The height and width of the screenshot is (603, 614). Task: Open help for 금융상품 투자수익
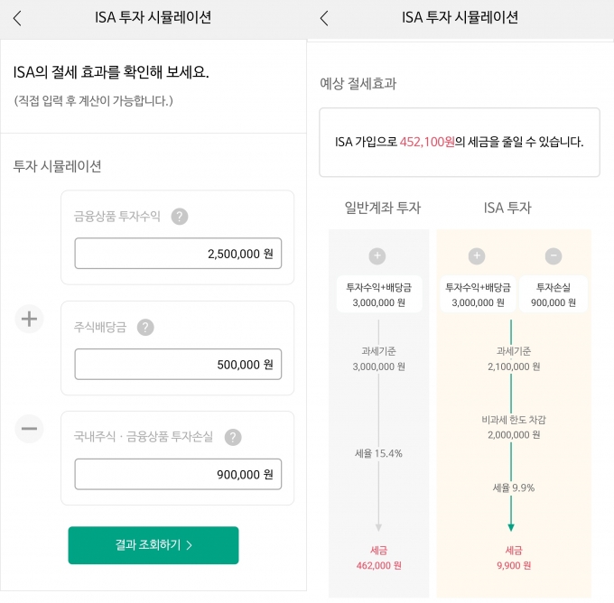180,217
